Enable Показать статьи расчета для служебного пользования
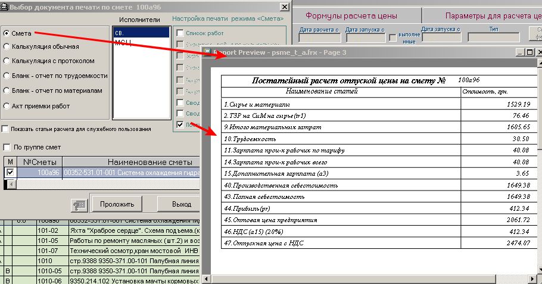This screenshot has width=542, height=284. coord(5,129)
